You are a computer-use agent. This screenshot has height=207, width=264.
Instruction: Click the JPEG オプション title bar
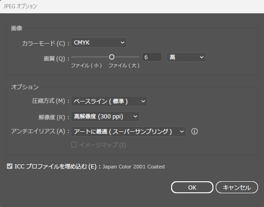point(132,6)
